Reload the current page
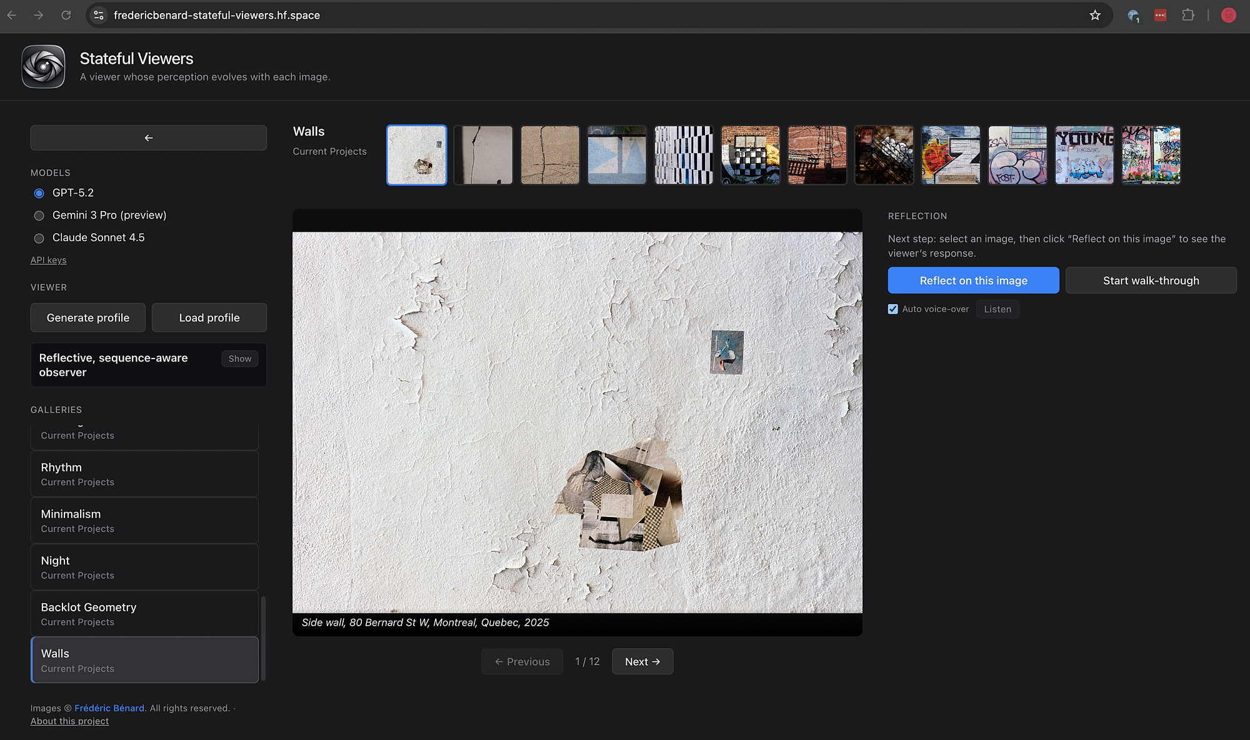Image resolution: width=1250 pixels, height=740 pixels. (x=66, y=15)
